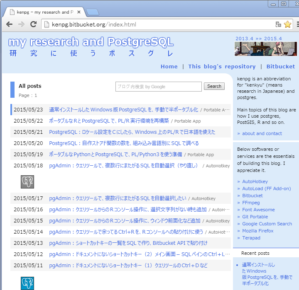Open the AutoHotkey sidebar link
The width and height of the screenshot is (299, 290).
pos(255,181)
